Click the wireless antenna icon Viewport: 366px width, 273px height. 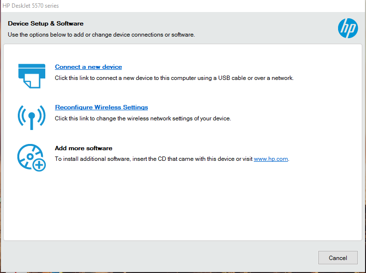click(x=31, y=116)
